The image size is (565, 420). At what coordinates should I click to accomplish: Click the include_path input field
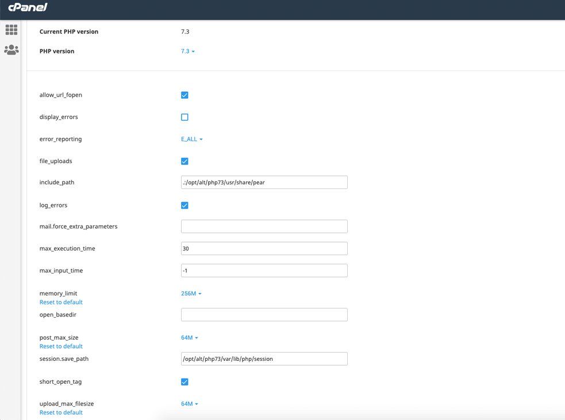point(264,182)
